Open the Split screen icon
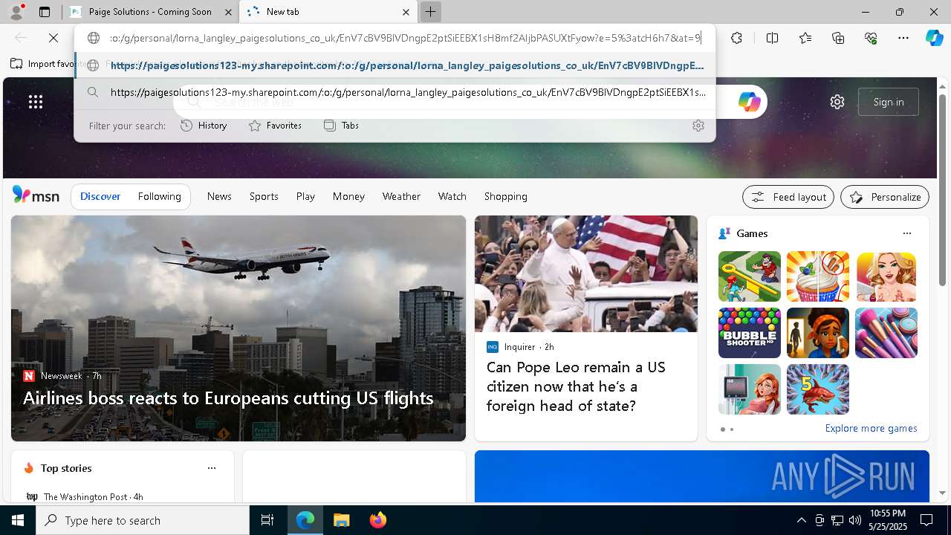Image resolution: width=951 pixels, height=535 pixels. 772,38
